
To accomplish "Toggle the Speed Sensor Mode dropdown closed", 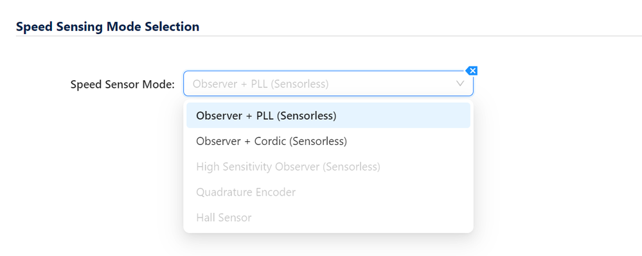I will click(460, 83).
